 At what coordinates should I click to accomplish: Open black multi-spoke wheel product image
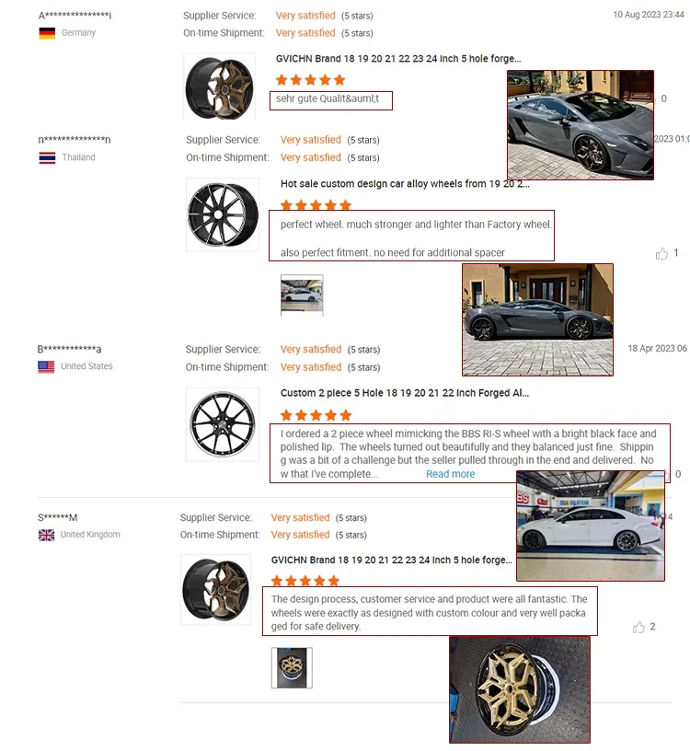click(223, 214)
